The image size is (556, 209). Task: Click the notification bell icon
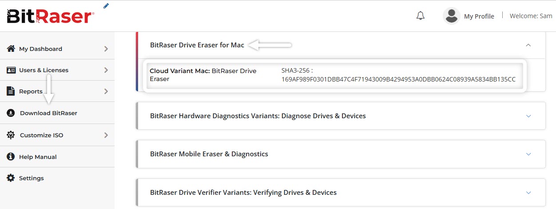point(420,15)
